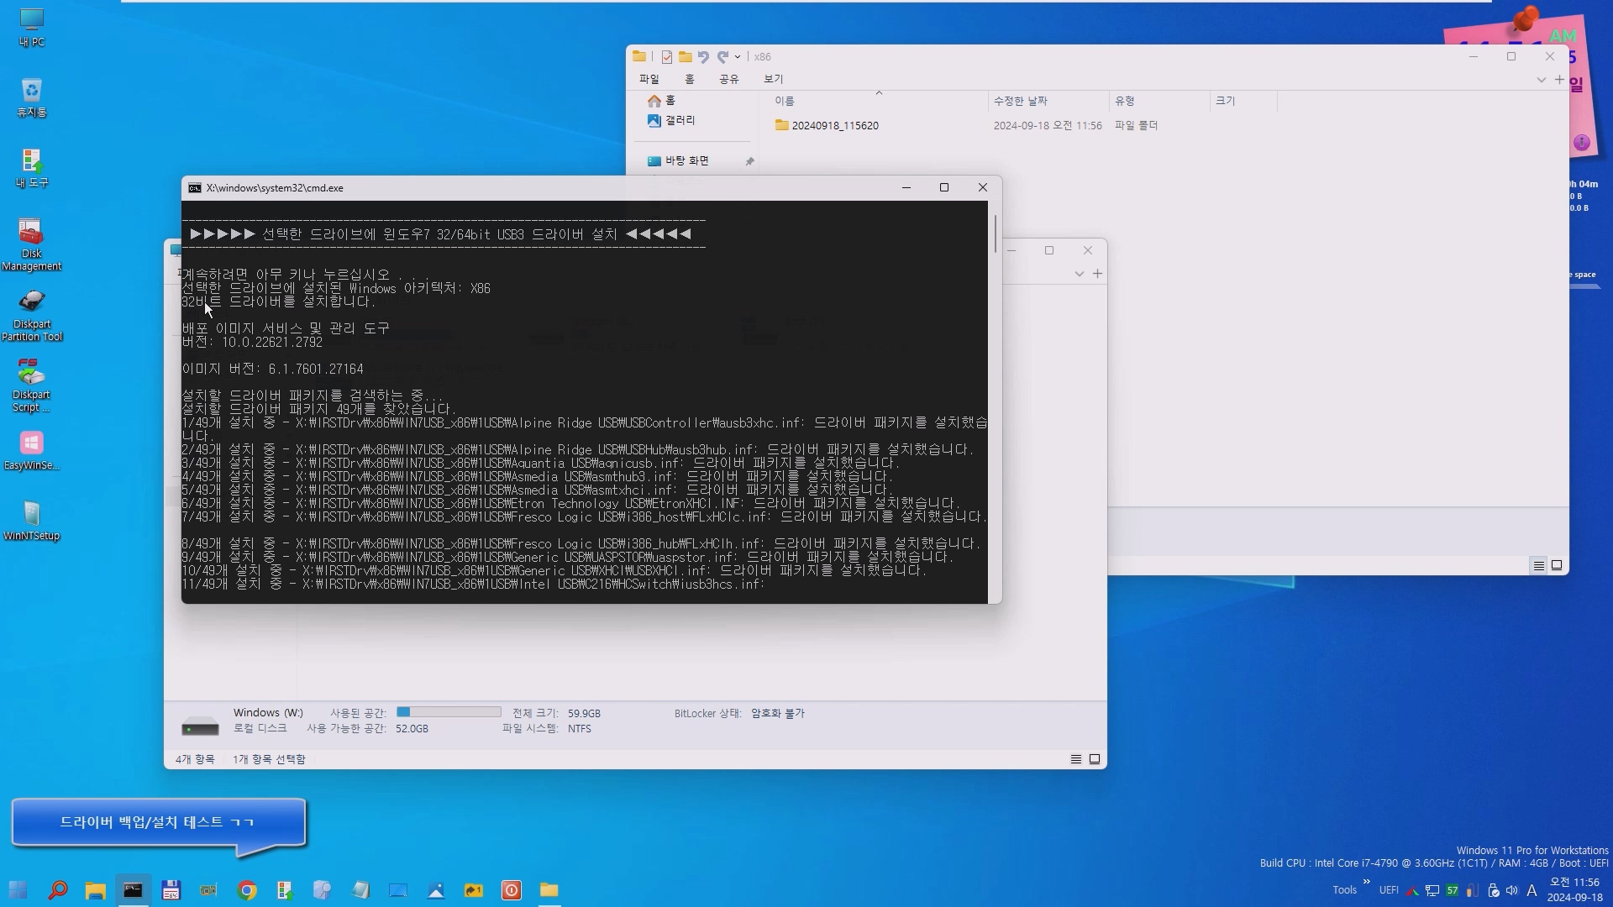Toggle the IME input mode 'A' indicator
The height and width of the screenshot is (907, 1613).
(x=1532, y=890)
